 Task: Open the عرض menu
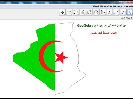coord(120,6)
